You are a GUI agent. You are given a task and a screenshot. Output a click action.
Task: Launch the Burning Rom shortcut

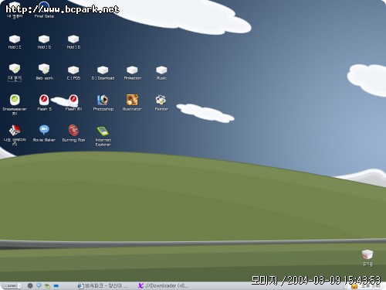(73, 134)
